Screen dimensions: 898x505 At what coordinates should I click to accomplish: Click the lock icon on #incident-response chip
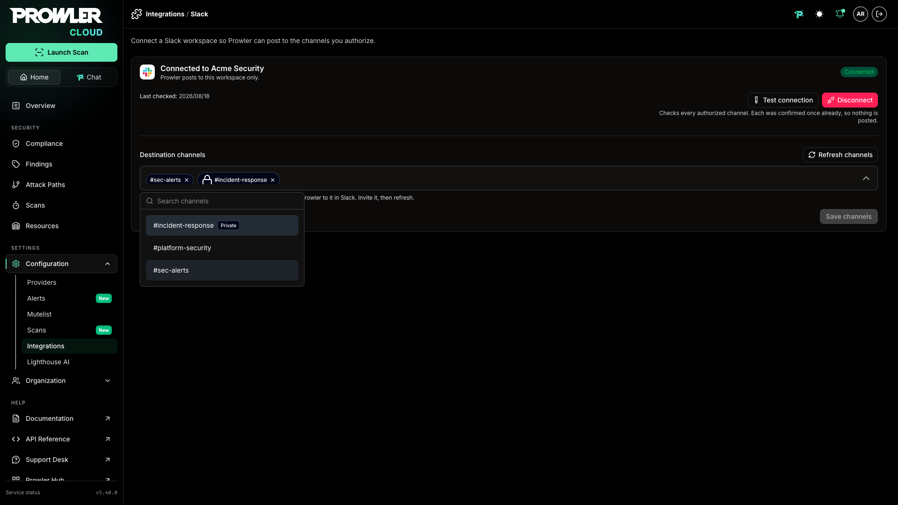point(207,180)
